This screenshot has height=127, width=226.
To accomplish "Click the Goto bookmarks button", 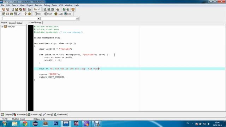I will point(68,14).
